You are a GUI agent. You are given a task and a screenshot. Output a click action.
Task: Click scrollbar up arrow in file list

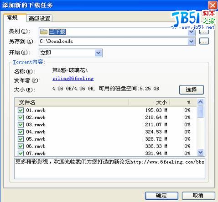point(201,101)
